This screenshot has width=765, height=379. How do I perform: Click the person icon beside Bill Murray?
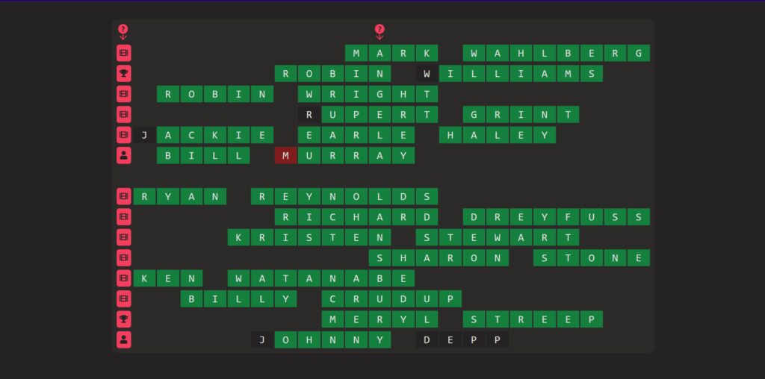(123, 155)
